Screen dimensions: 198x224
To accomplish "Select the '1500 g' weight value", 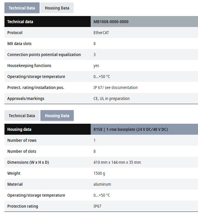I will point(99,173).
